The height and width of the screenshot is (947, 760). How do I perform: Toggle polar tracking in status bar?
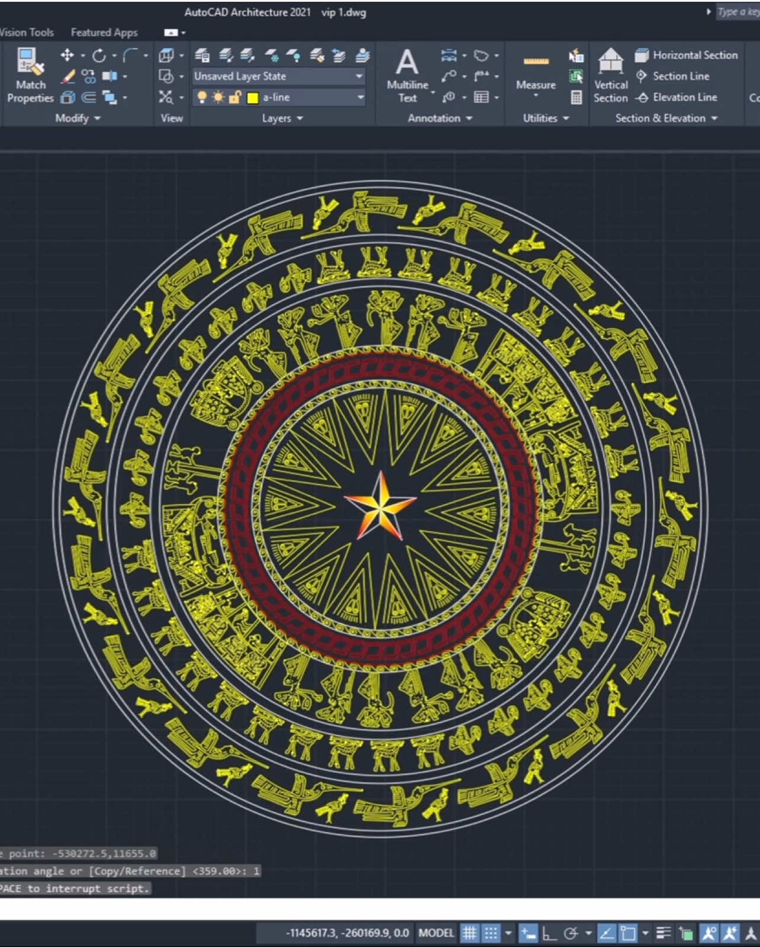[571, 934]
